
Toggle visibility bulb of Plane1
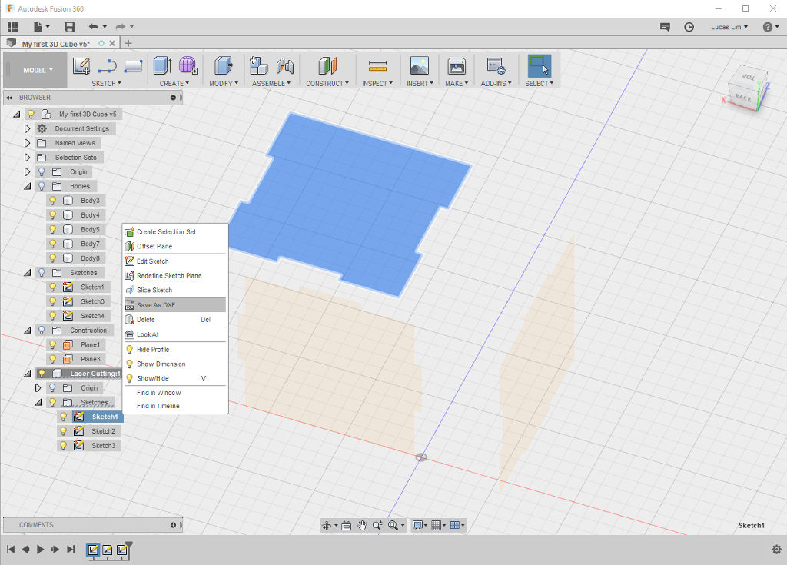[53, 344]
